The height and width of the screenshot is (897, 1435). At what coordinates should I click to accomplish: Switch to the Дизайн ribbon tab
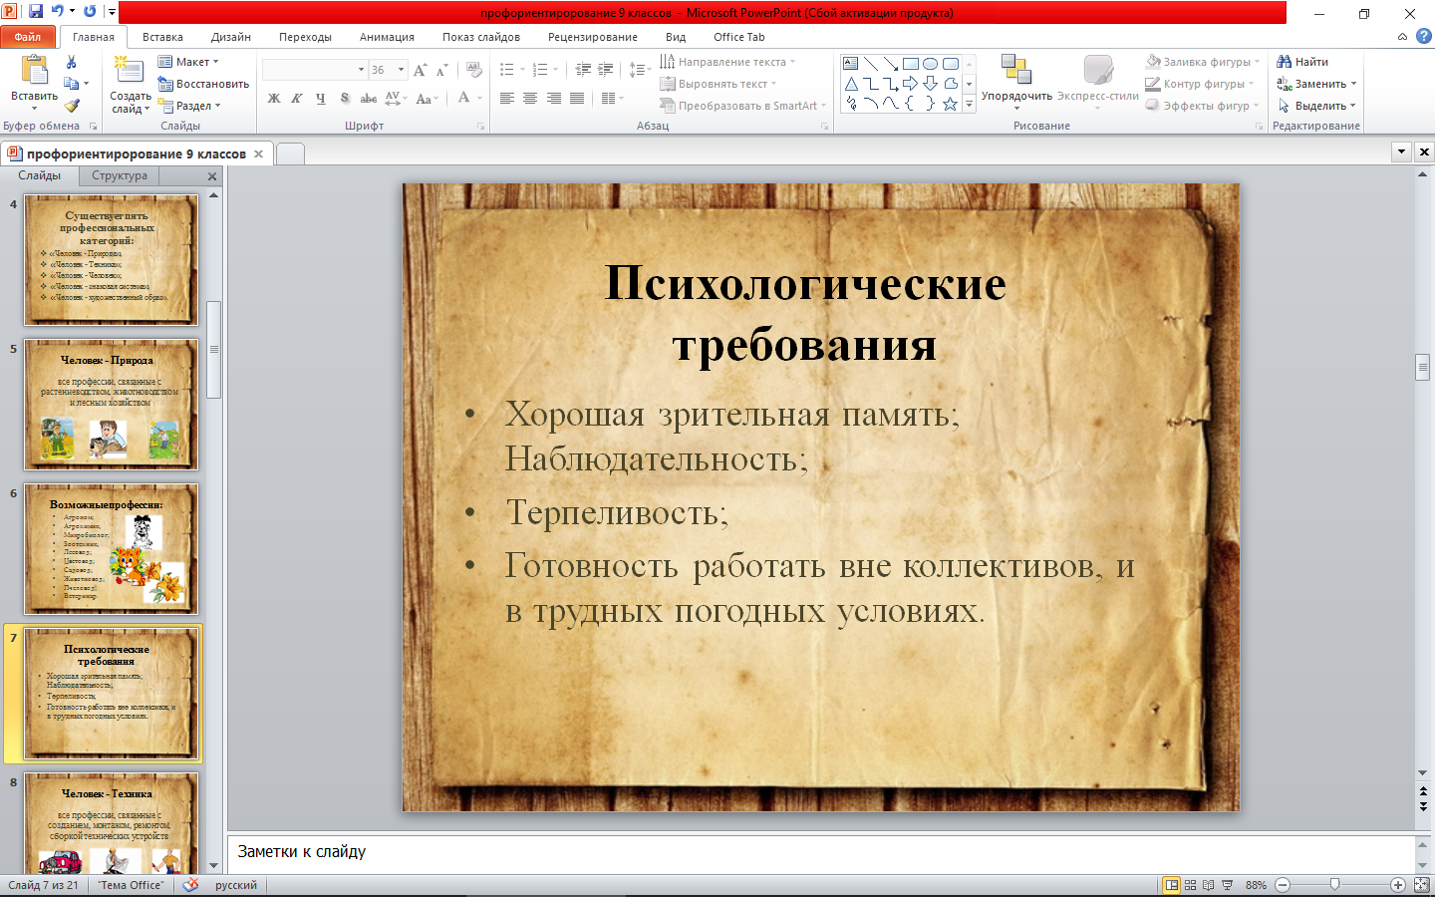point(231,37)
